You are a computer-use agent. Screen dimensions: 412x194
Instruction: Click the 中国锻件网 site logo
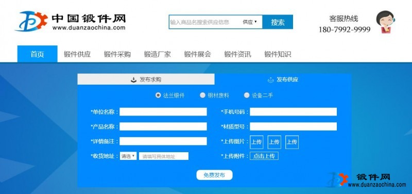click(x=71, y=21)
